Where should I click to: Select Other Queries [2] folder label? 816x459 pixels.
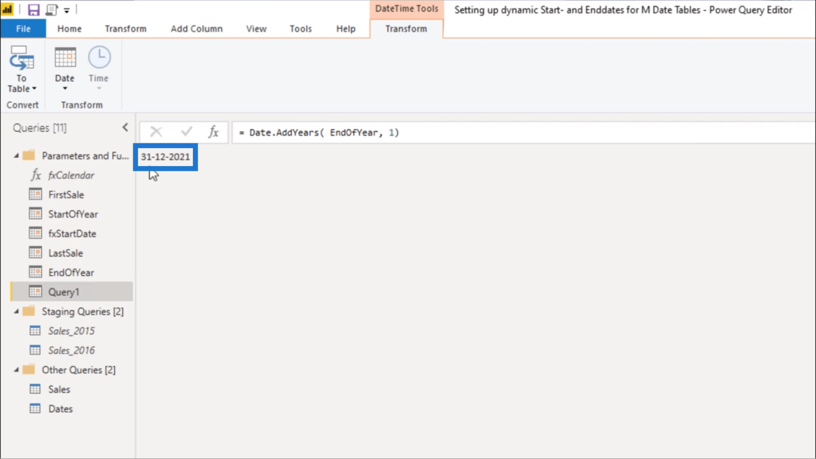pos(79,370)
